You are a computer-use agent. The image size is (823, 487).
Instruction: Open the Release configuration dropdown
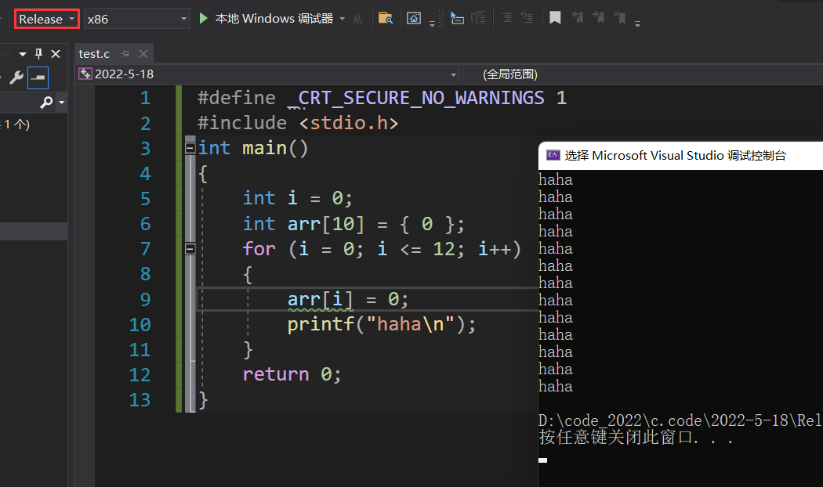tap(47, 19)
